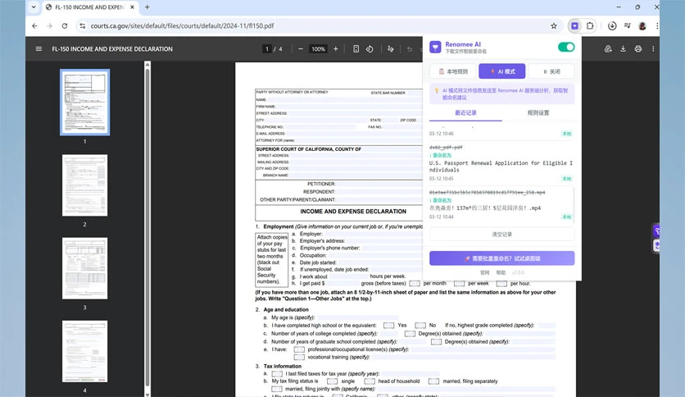Print the PDF document
Viewport: 685px width, 397px height.
point(637,49)
